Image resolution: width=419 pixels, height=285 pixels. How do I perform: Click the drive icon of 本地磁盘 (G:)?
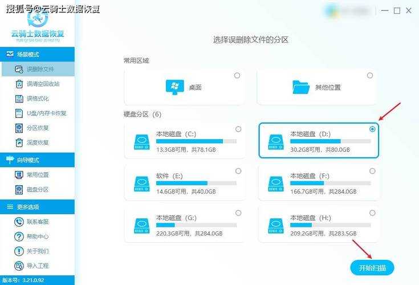pyautogui.click(x=141, y=226)
